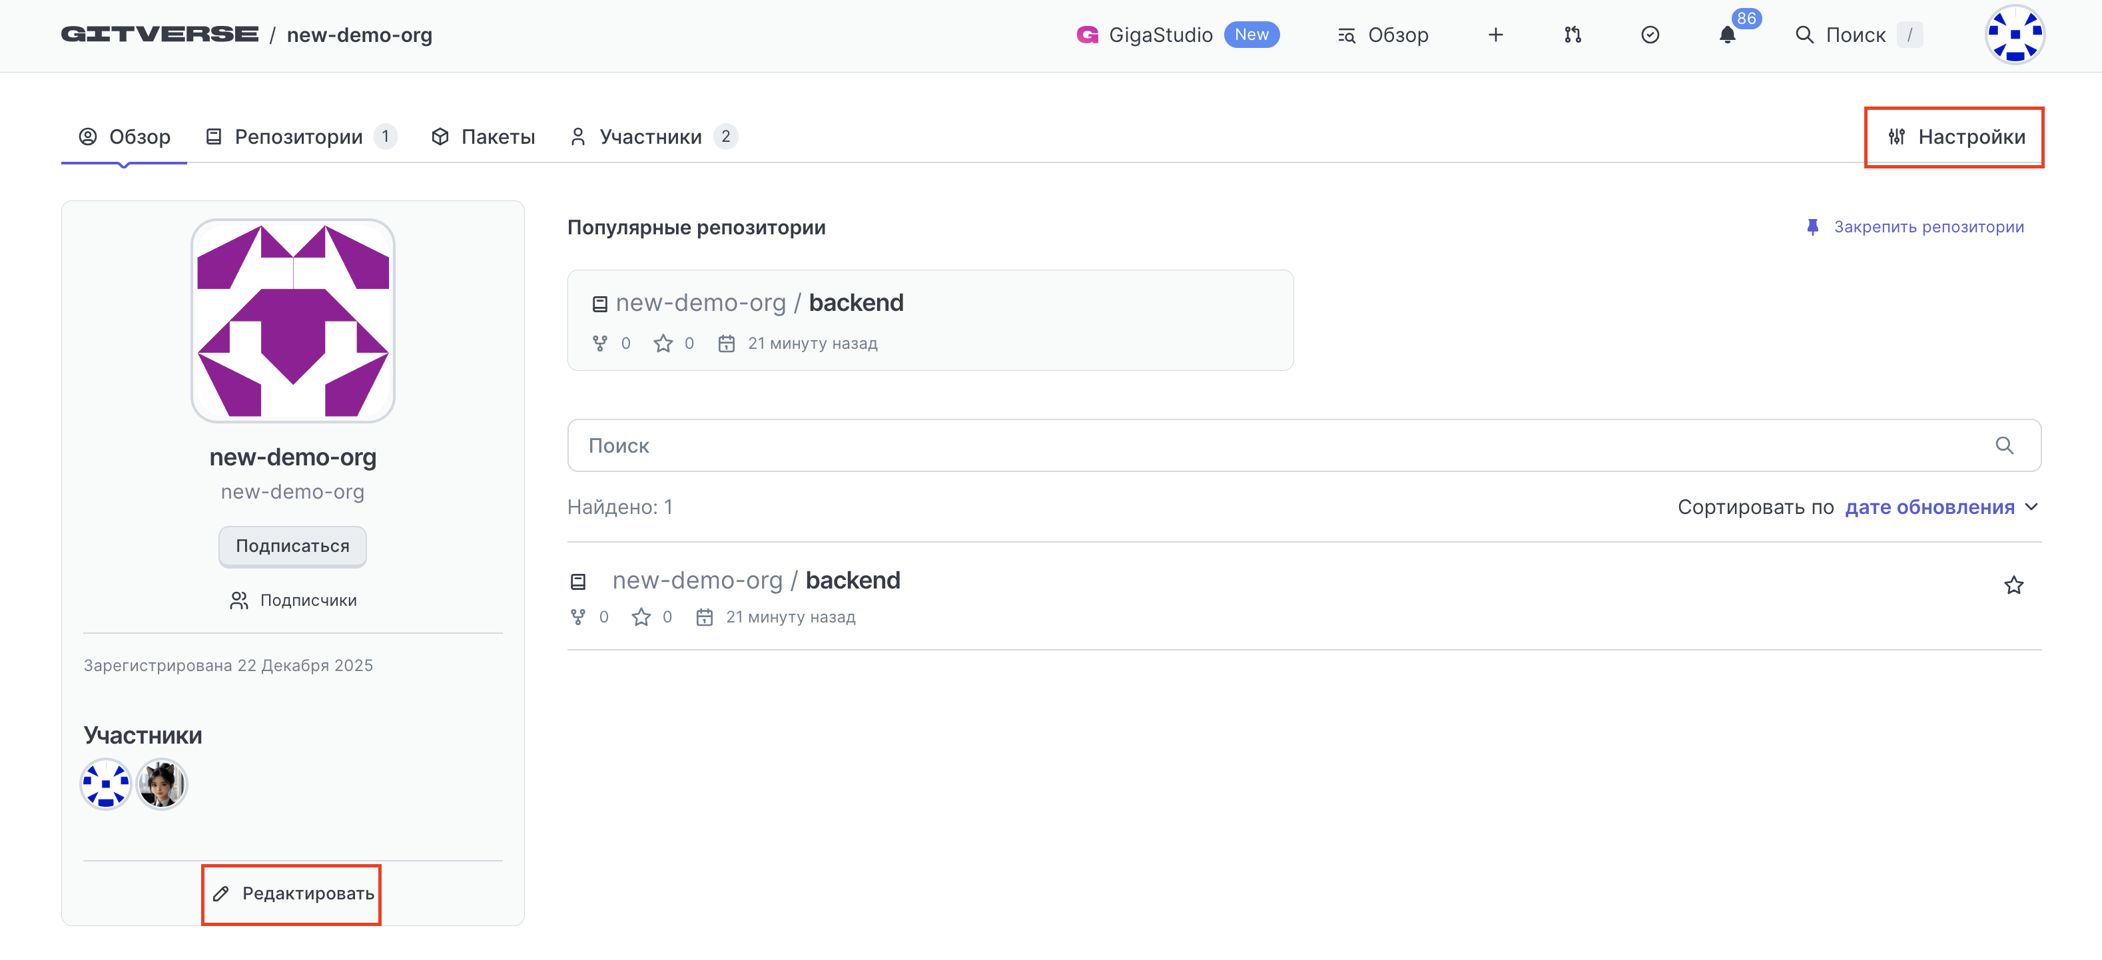Click the second member avatar photo
This screenshot has height=960, width=2102.
161,784
